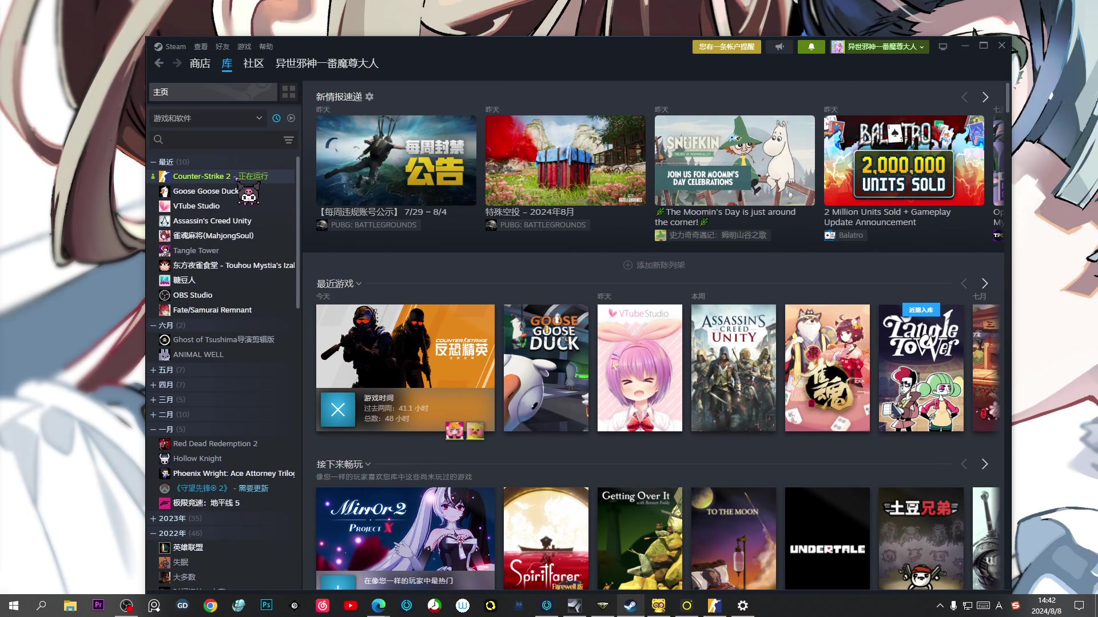The image size is (1098, 617).
Task: Open the 帮助 menu
Action: click(x=266, y=47)
